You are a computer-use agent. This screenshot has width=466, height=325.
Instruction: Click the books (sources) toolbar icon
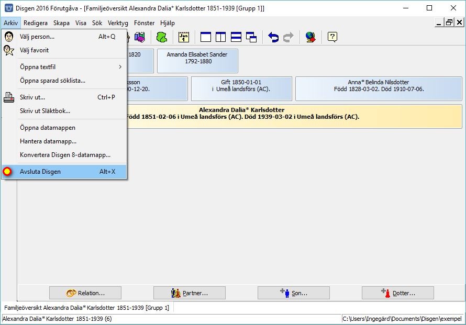[x=140, y=37]
